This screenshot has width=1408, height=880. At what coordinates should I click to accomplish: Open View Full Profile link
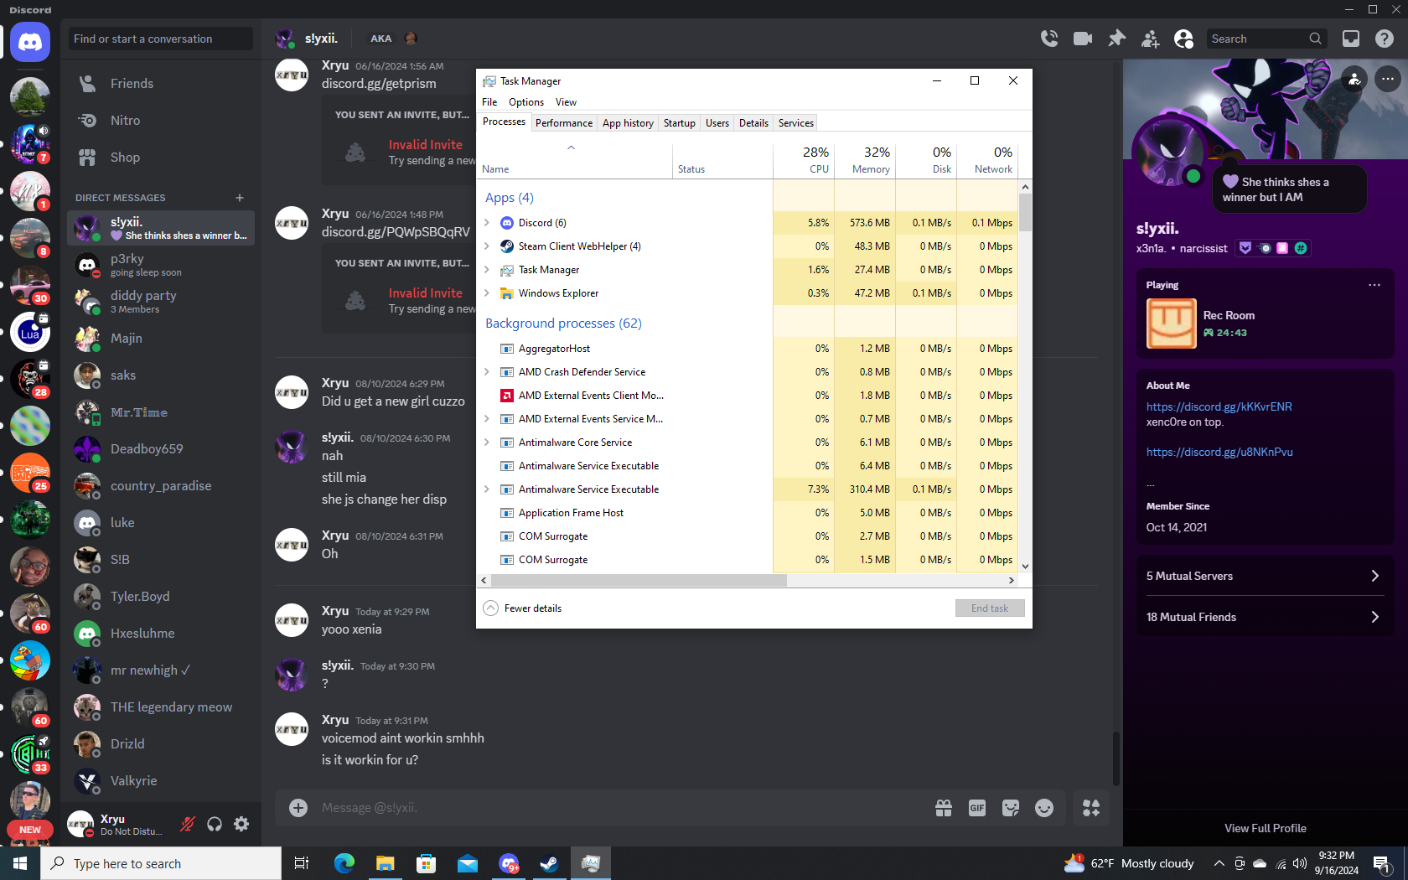point(1266,828)
